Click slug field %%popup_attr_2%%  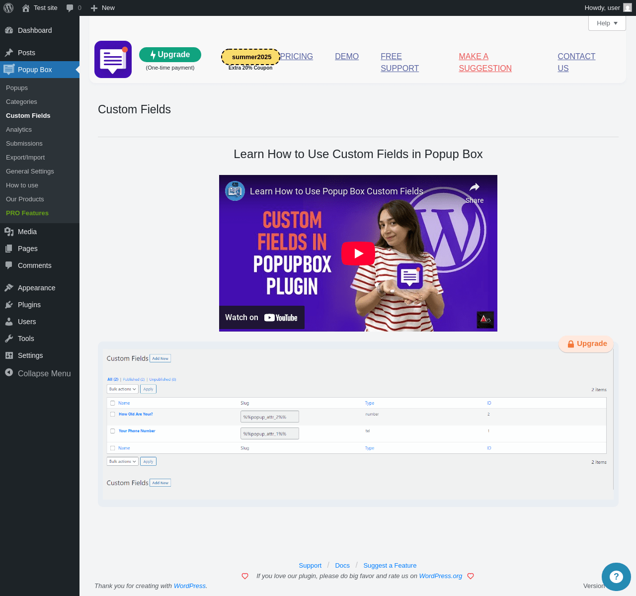pos(270,417)
